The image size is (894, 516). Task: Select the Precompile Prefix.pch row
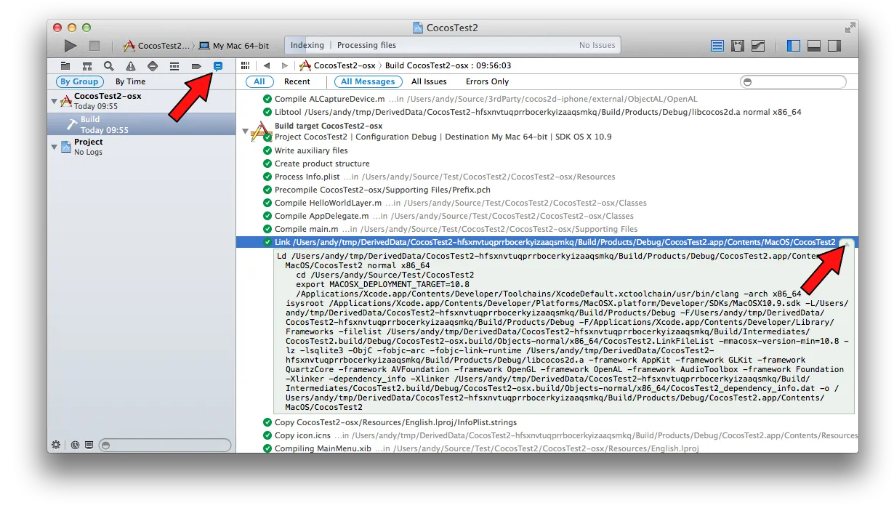pyautogui.click(x=547, y=190)
